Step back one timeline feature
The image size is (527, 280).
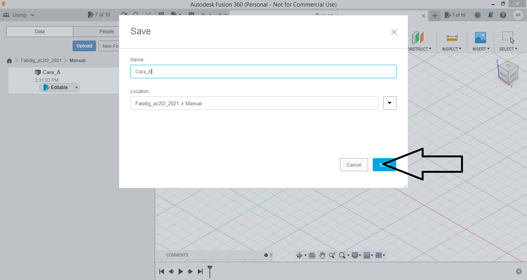[171, 272]
